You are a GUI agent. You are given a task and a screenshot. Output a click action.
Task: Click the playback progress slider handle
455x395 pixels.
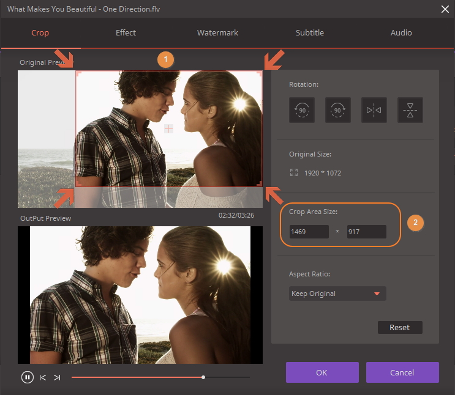(203, 377)
